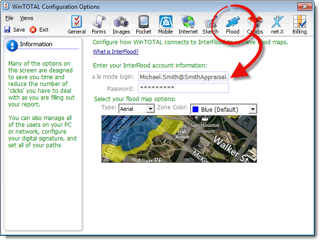Viewport: 322px width, 243px height.
Task: Click the a la mode login field
Action: point(183,76)
